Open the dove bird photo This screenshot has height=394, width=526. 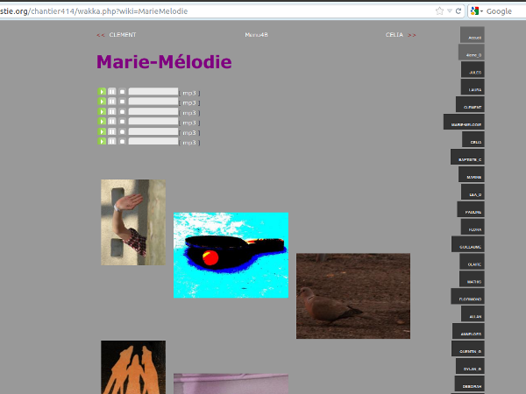coord(352,296)
